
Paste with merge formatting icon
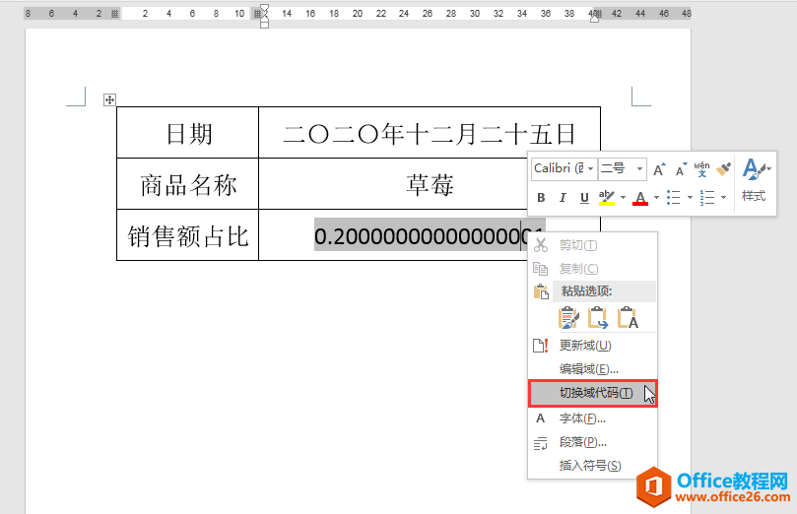coord(598,318)
